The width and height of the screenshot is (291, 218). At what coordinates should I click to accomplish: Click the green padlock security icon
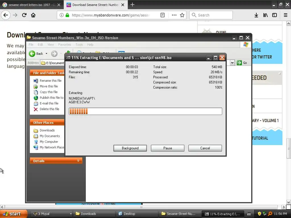pos(67,15)
